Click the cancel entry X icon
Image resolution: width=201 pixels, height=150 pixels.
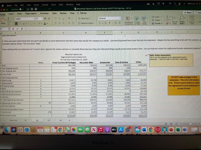click(x=13, y=29)
